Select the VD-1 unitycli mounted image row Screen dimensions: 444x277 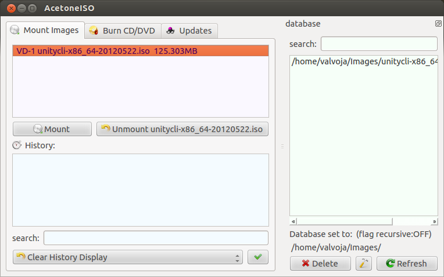(140, 51)
